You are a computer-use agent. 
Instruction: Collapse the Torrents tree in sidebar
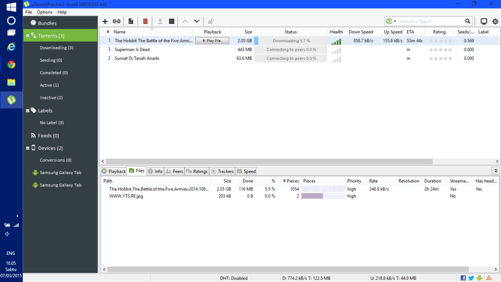pyautogui.click(x=28, y=36)
